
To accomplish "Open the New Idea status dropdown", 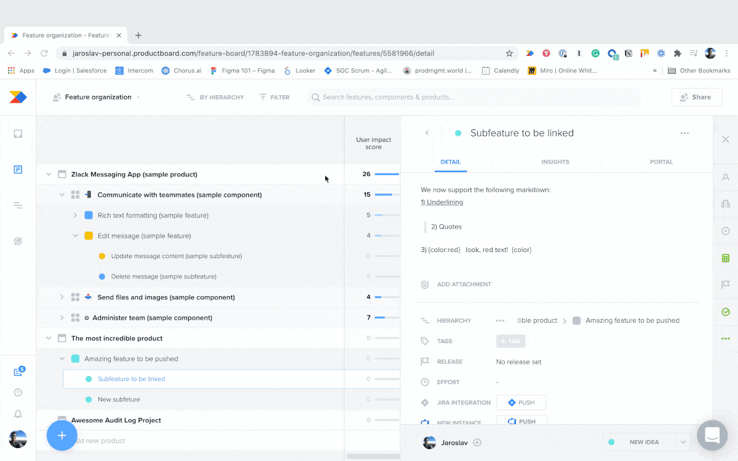I will click(x=683, y=442).
